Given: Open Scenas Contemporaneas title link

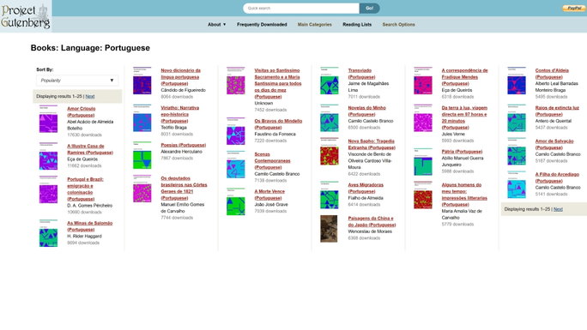Looking at the screenshot, I should pyautogui.click(x=272, y=160).
